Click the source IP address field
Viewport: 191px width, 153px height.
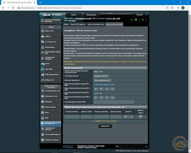point(72,117)
